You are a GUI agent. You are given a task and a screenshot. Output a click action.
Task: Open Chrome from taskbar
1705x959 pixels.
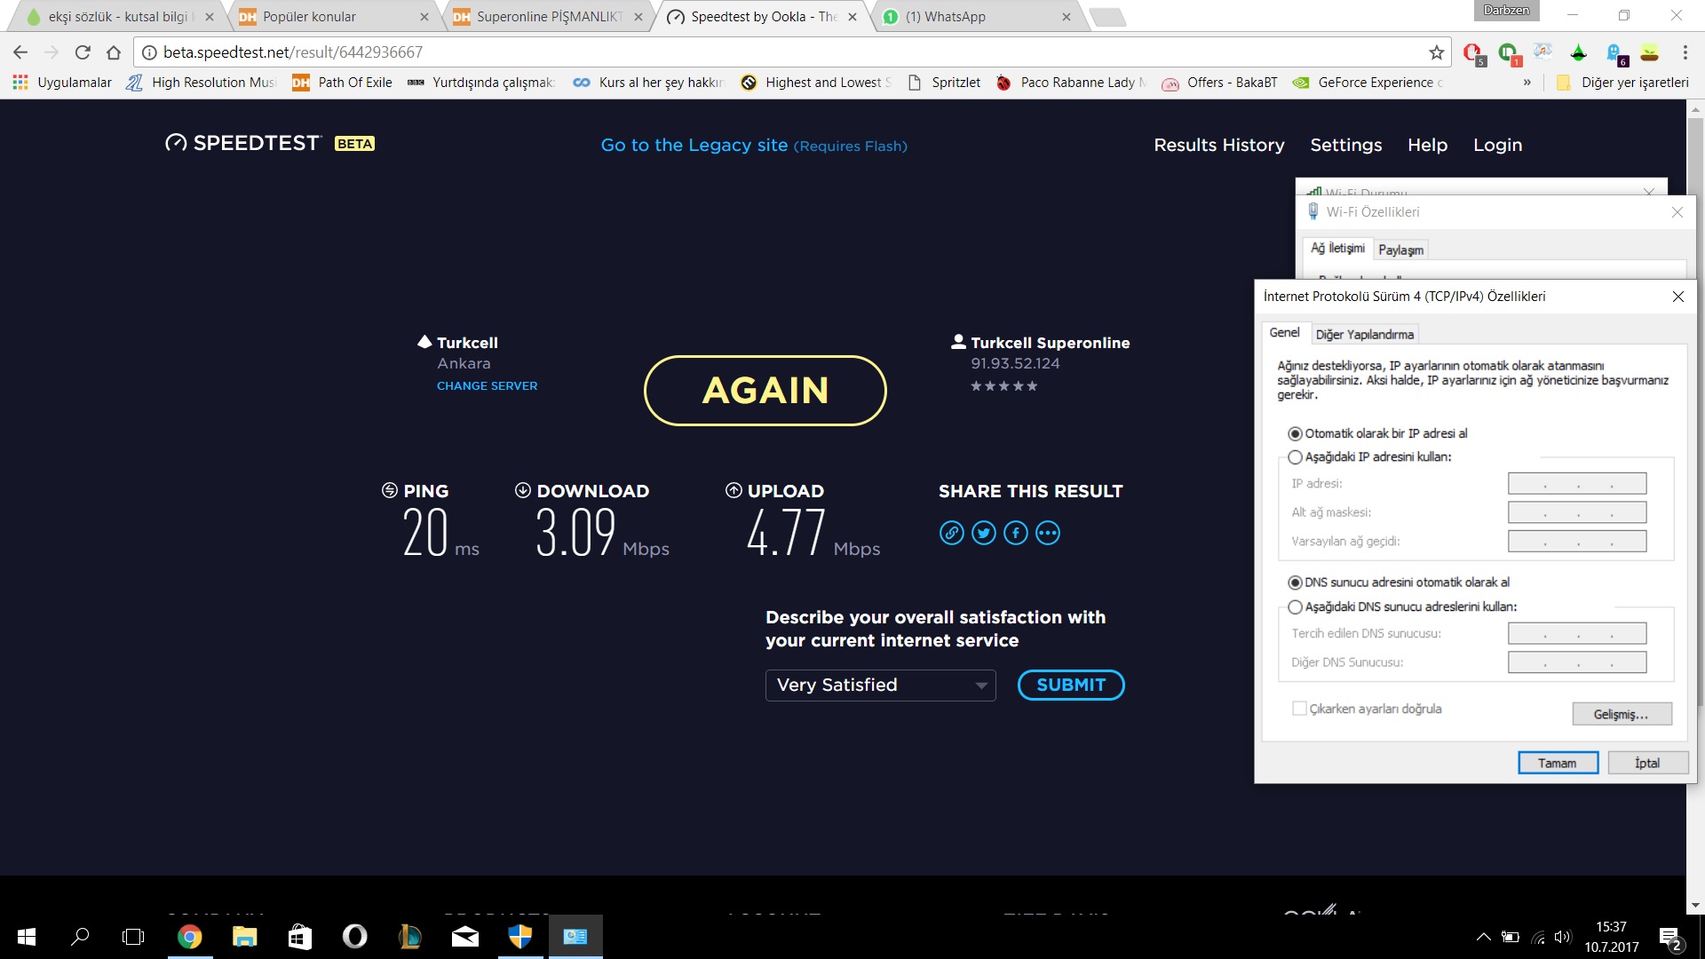tap(189, 936)
